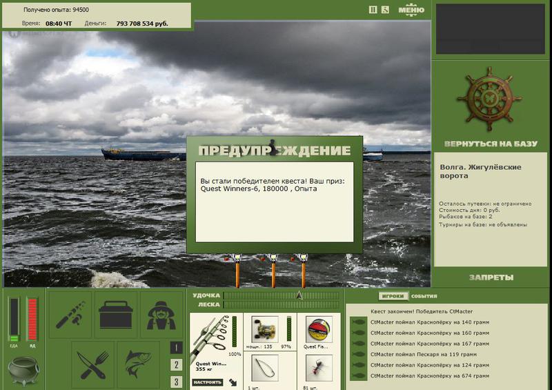Click the reel thumbnail with power 135

point(265,329)
